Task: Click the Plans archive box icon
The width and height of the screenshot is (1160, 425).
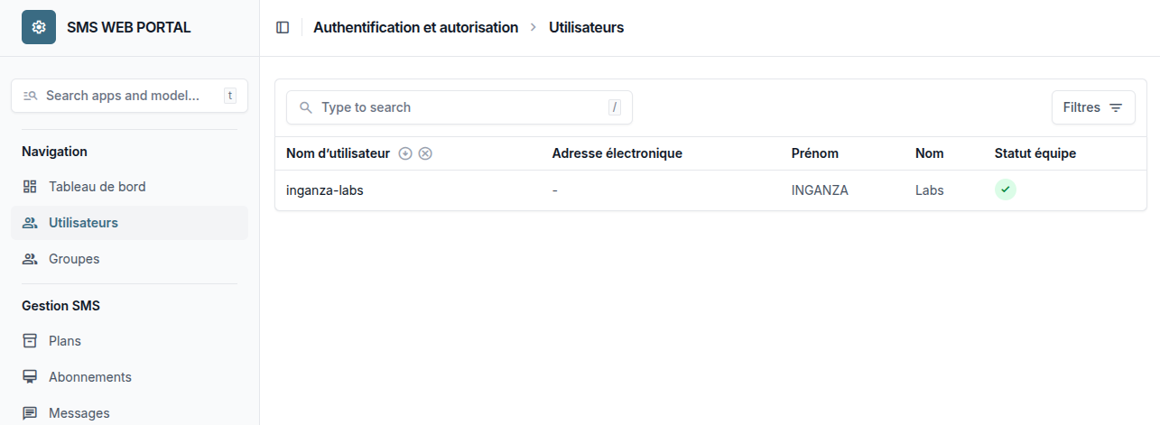Action: tap(30, 341)
